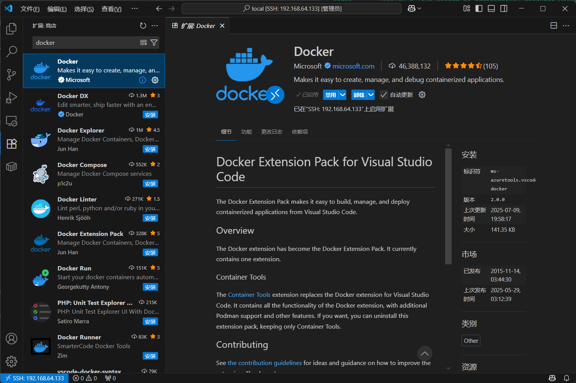
Task: Open the Container Tools link
Action: coord(249,295)
